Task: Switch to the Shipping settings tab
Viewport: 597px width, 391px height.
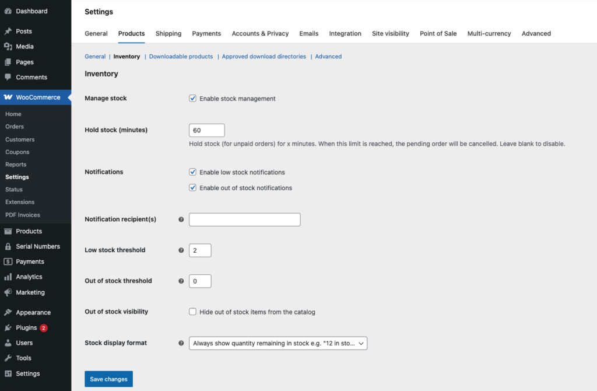Action: pyautogui.click(x=168, y=34)
